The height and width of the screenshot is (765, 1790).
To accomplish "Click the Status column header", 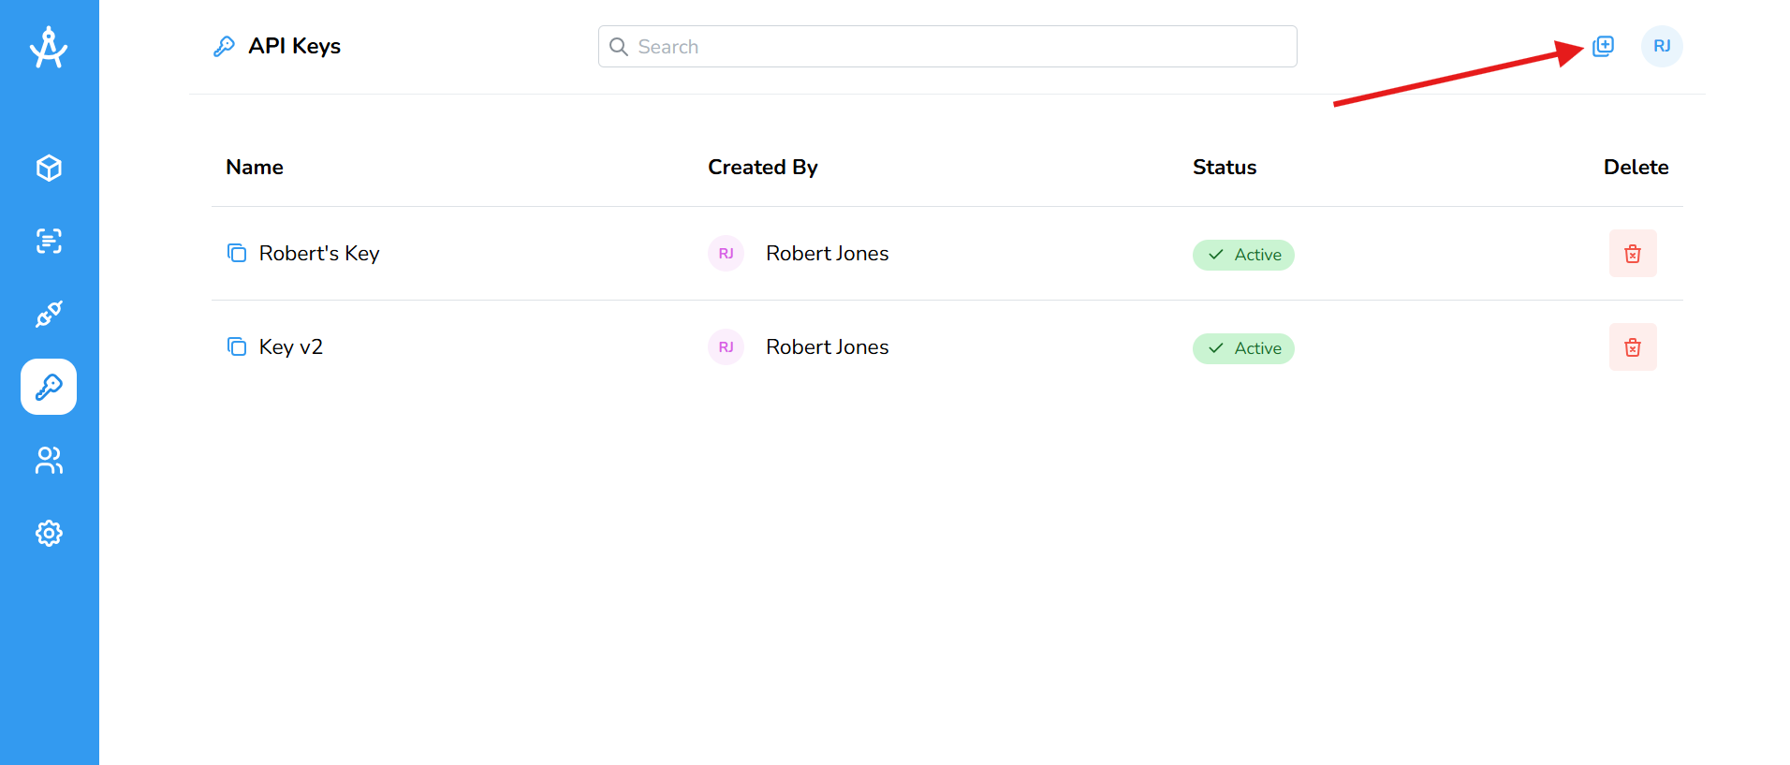I will click(x=1224, y=167).
